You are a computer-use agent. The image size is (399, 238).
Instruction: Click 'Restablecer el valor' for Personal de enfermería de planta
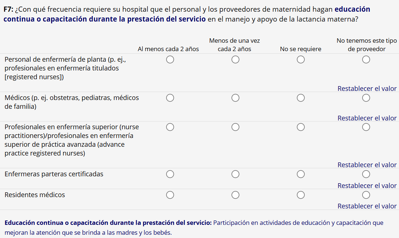(x=367, y=89)
